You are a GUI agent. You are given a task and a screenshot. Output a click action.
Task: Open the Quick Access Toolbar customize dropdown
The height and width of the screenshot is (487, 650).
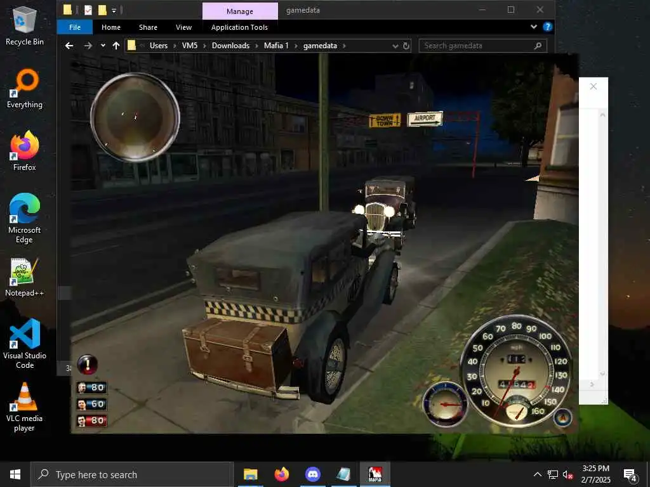(114, 10)
